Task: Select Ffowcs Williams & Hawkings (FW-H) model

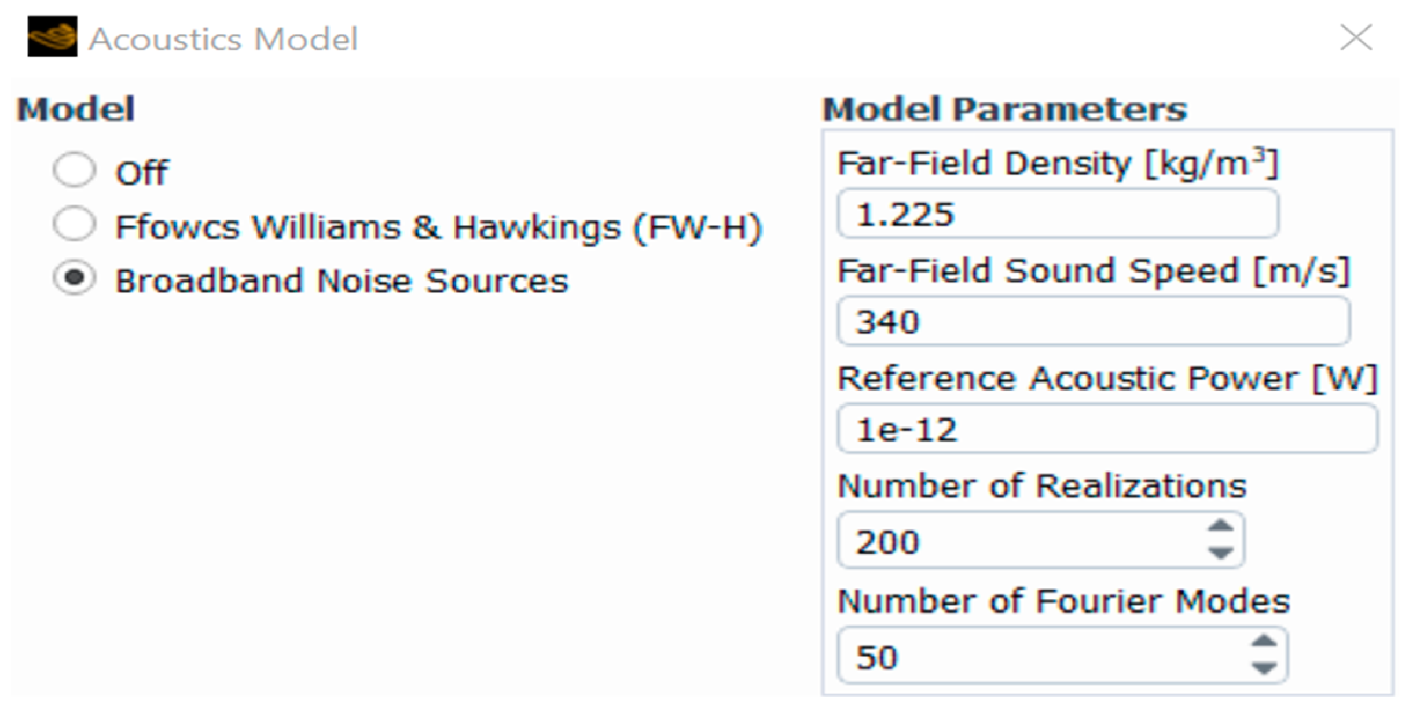Action: tap(74, 224)
